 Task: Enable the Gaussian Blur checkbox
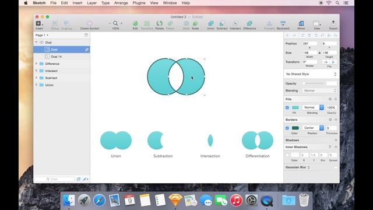[x=336, y=167]
